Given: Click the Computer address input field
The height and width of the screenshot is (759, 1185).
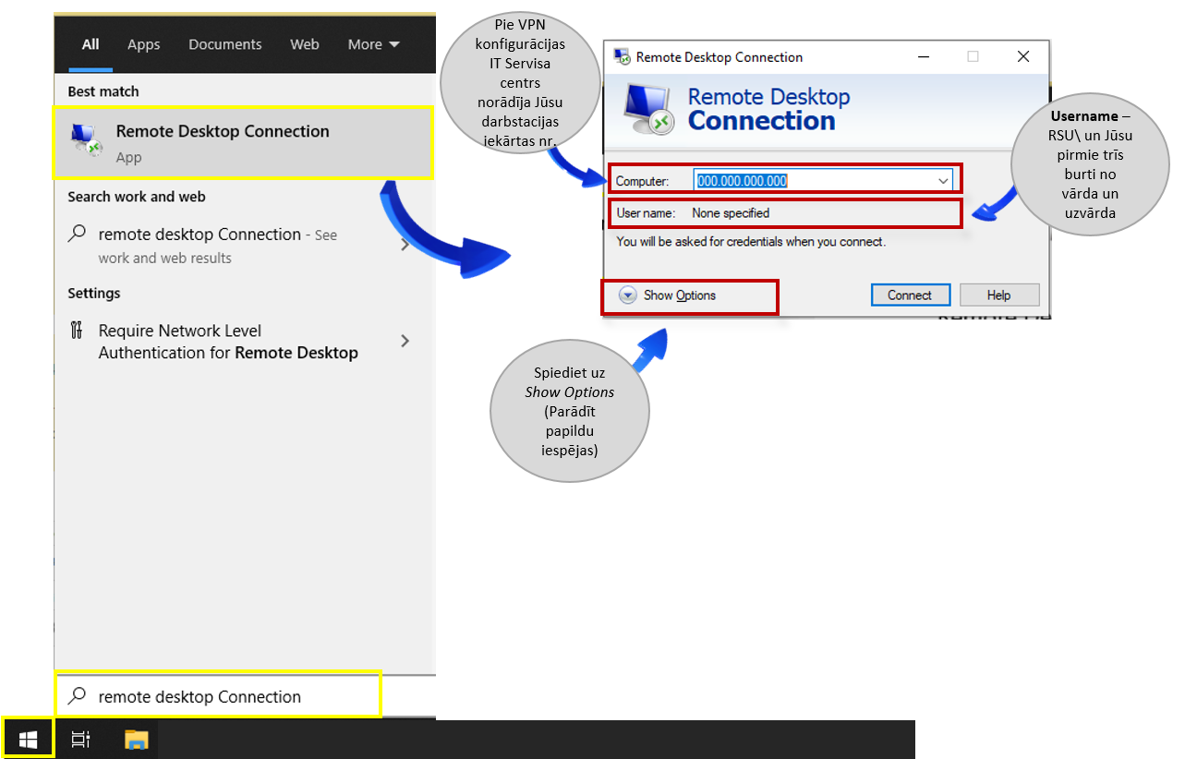Looking at the screenshot, I should 813,181.
